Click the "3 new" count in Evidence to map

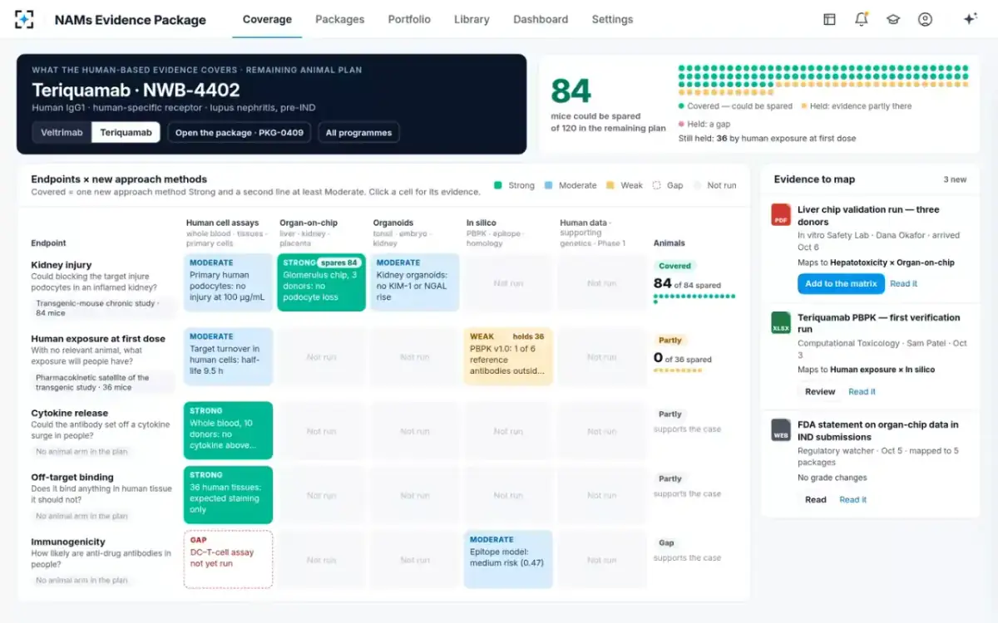coord(955,179)
